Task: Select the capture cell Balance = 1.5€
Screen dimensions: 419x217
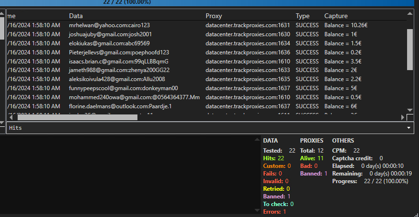Action: click(x=343, y=43)
